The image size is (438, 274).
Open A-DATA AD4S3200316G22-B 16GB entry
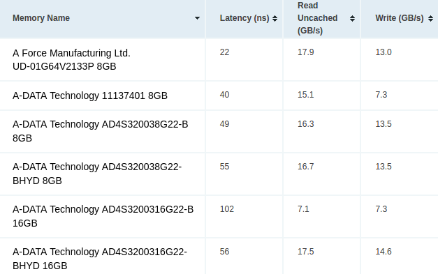(103, 216)
